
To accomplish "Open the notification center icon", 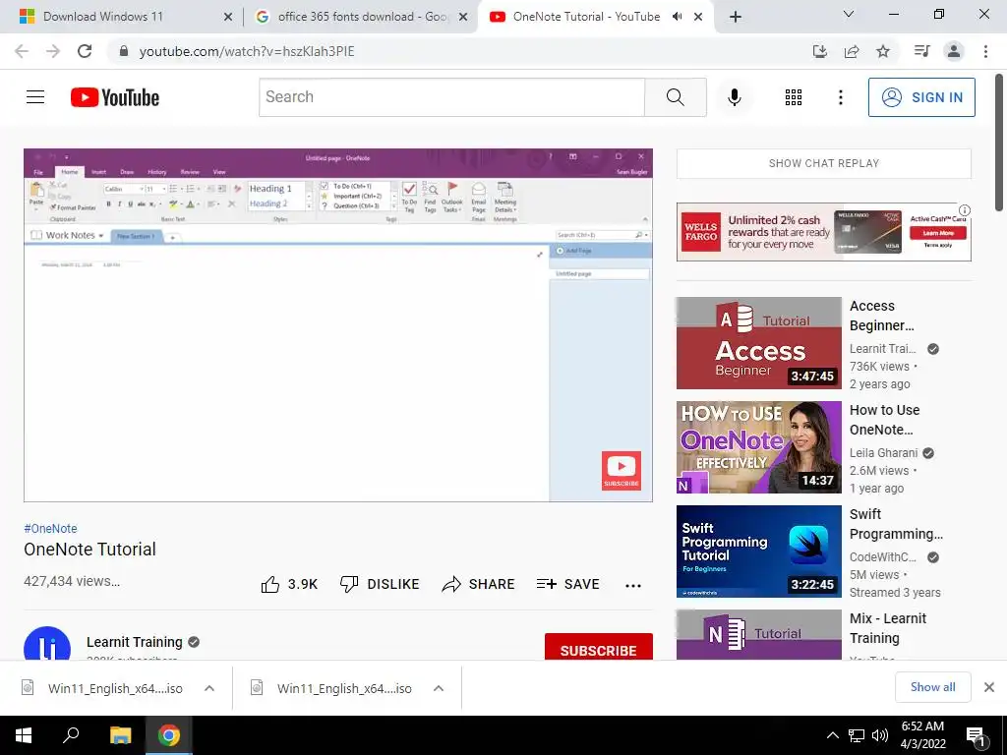I will [977, 736].
